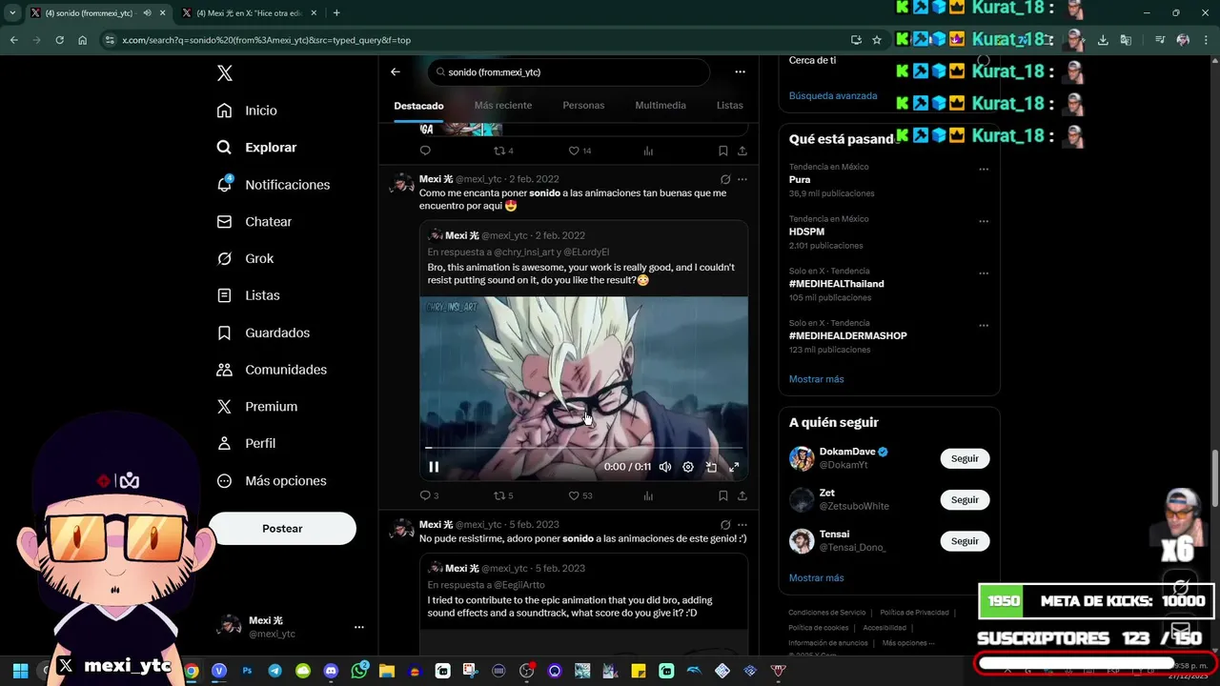Repost the post with 5 reposts

[503, 495]
